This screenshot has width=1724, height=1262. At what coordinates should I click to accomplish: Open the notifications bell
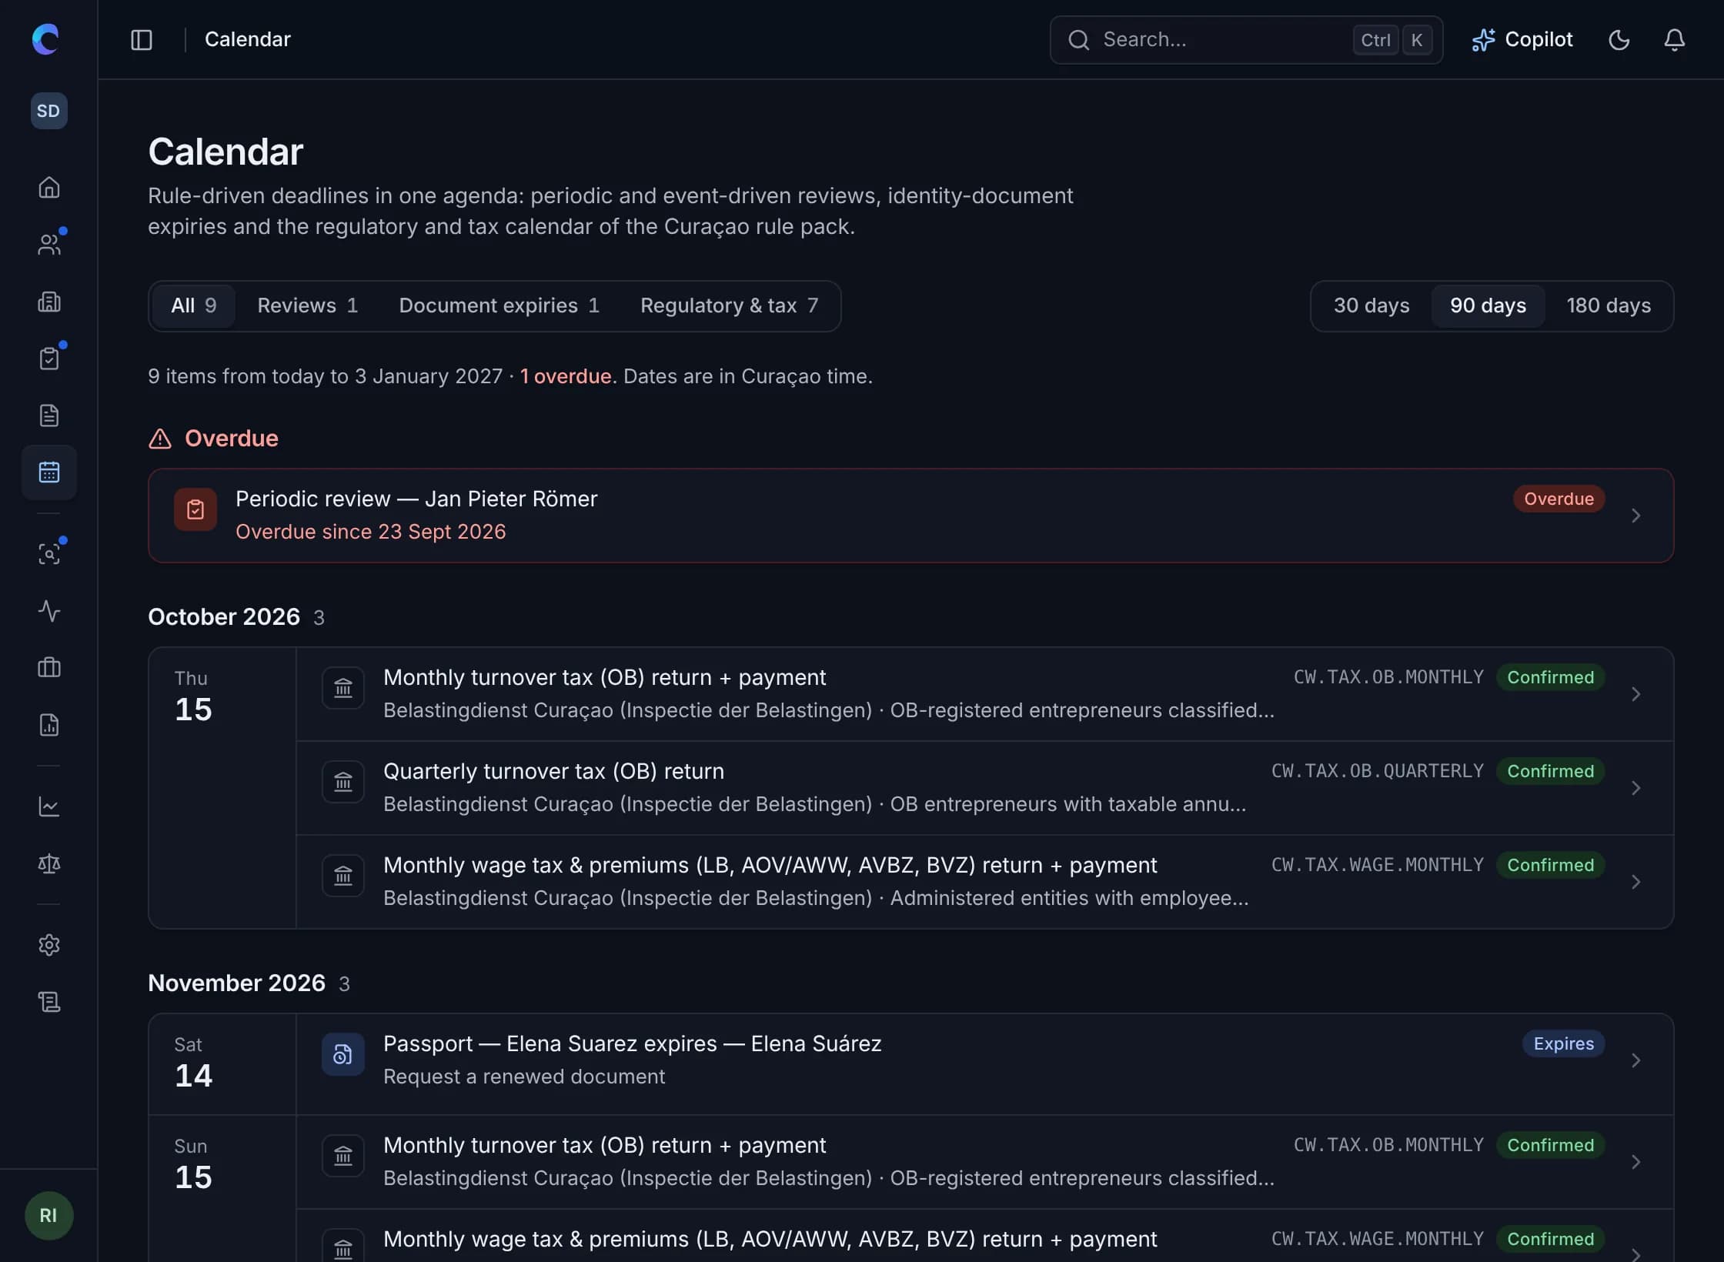(1674, 40)
